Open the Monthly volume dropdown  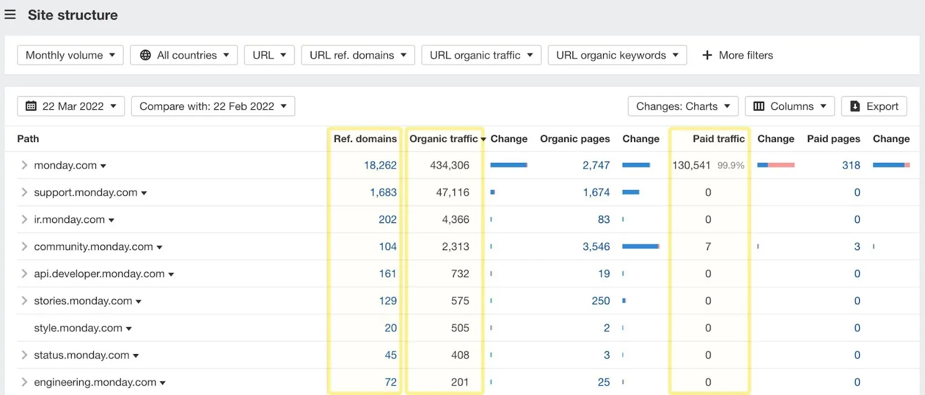click(x=70, y=55)
